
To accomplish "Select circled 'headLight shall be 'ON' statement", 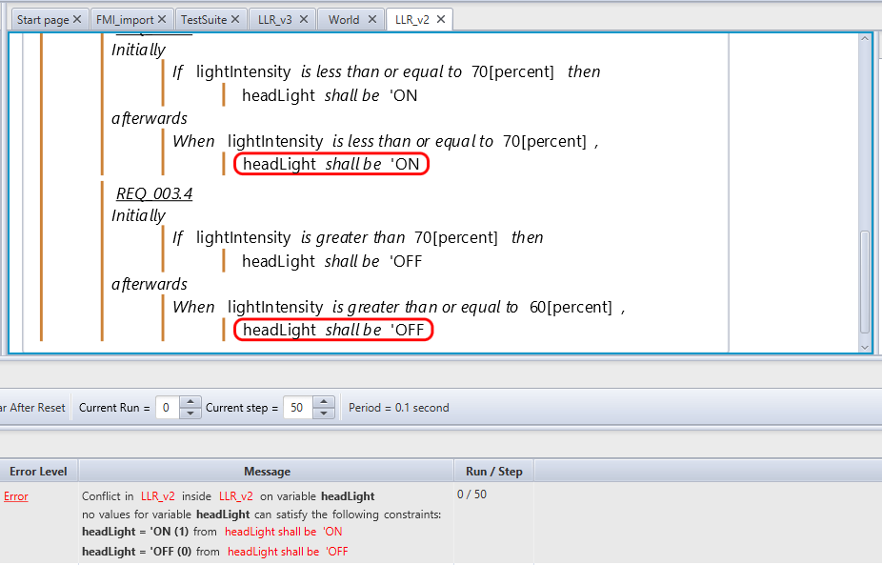I will click(331, 164).
